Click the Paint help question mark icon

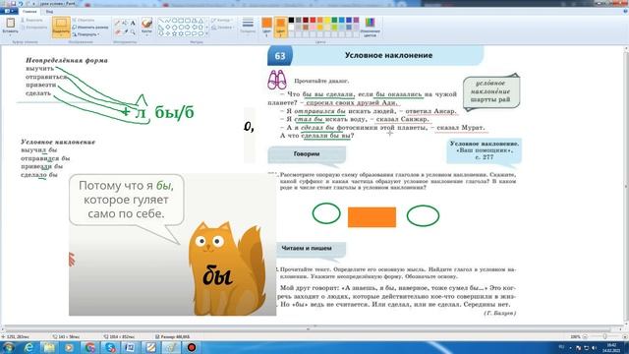click(x=625, y=11)
